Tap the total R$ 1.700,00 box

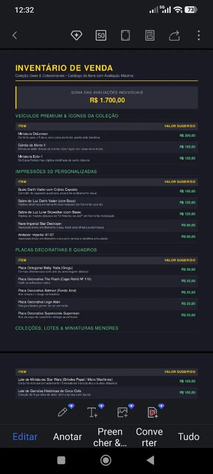[106, 97]
